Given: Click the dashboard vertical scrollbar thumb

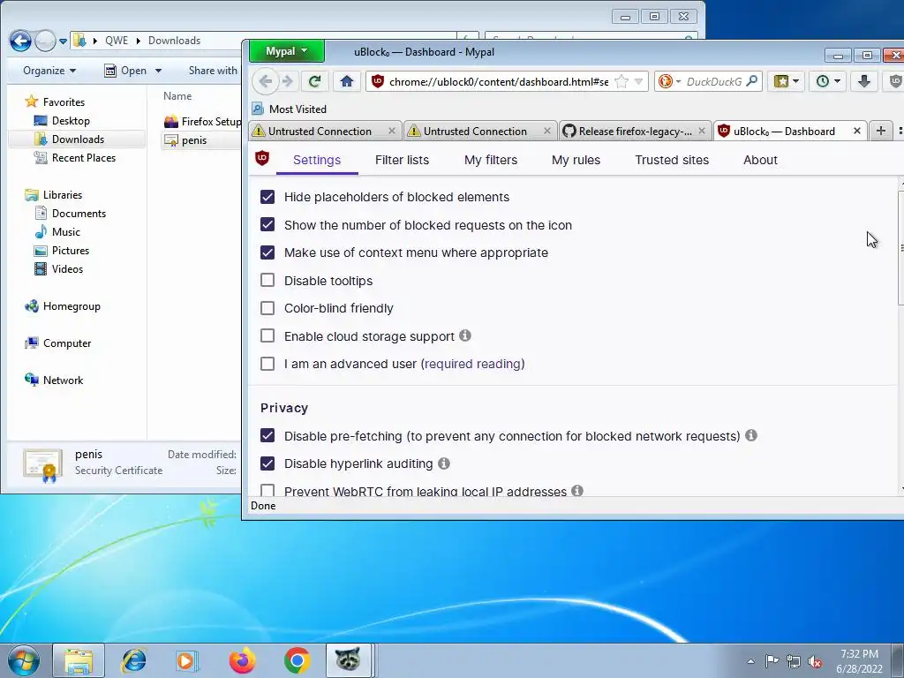Looking at the screenshot, I should pyautogui.click(x=901, y=248).
